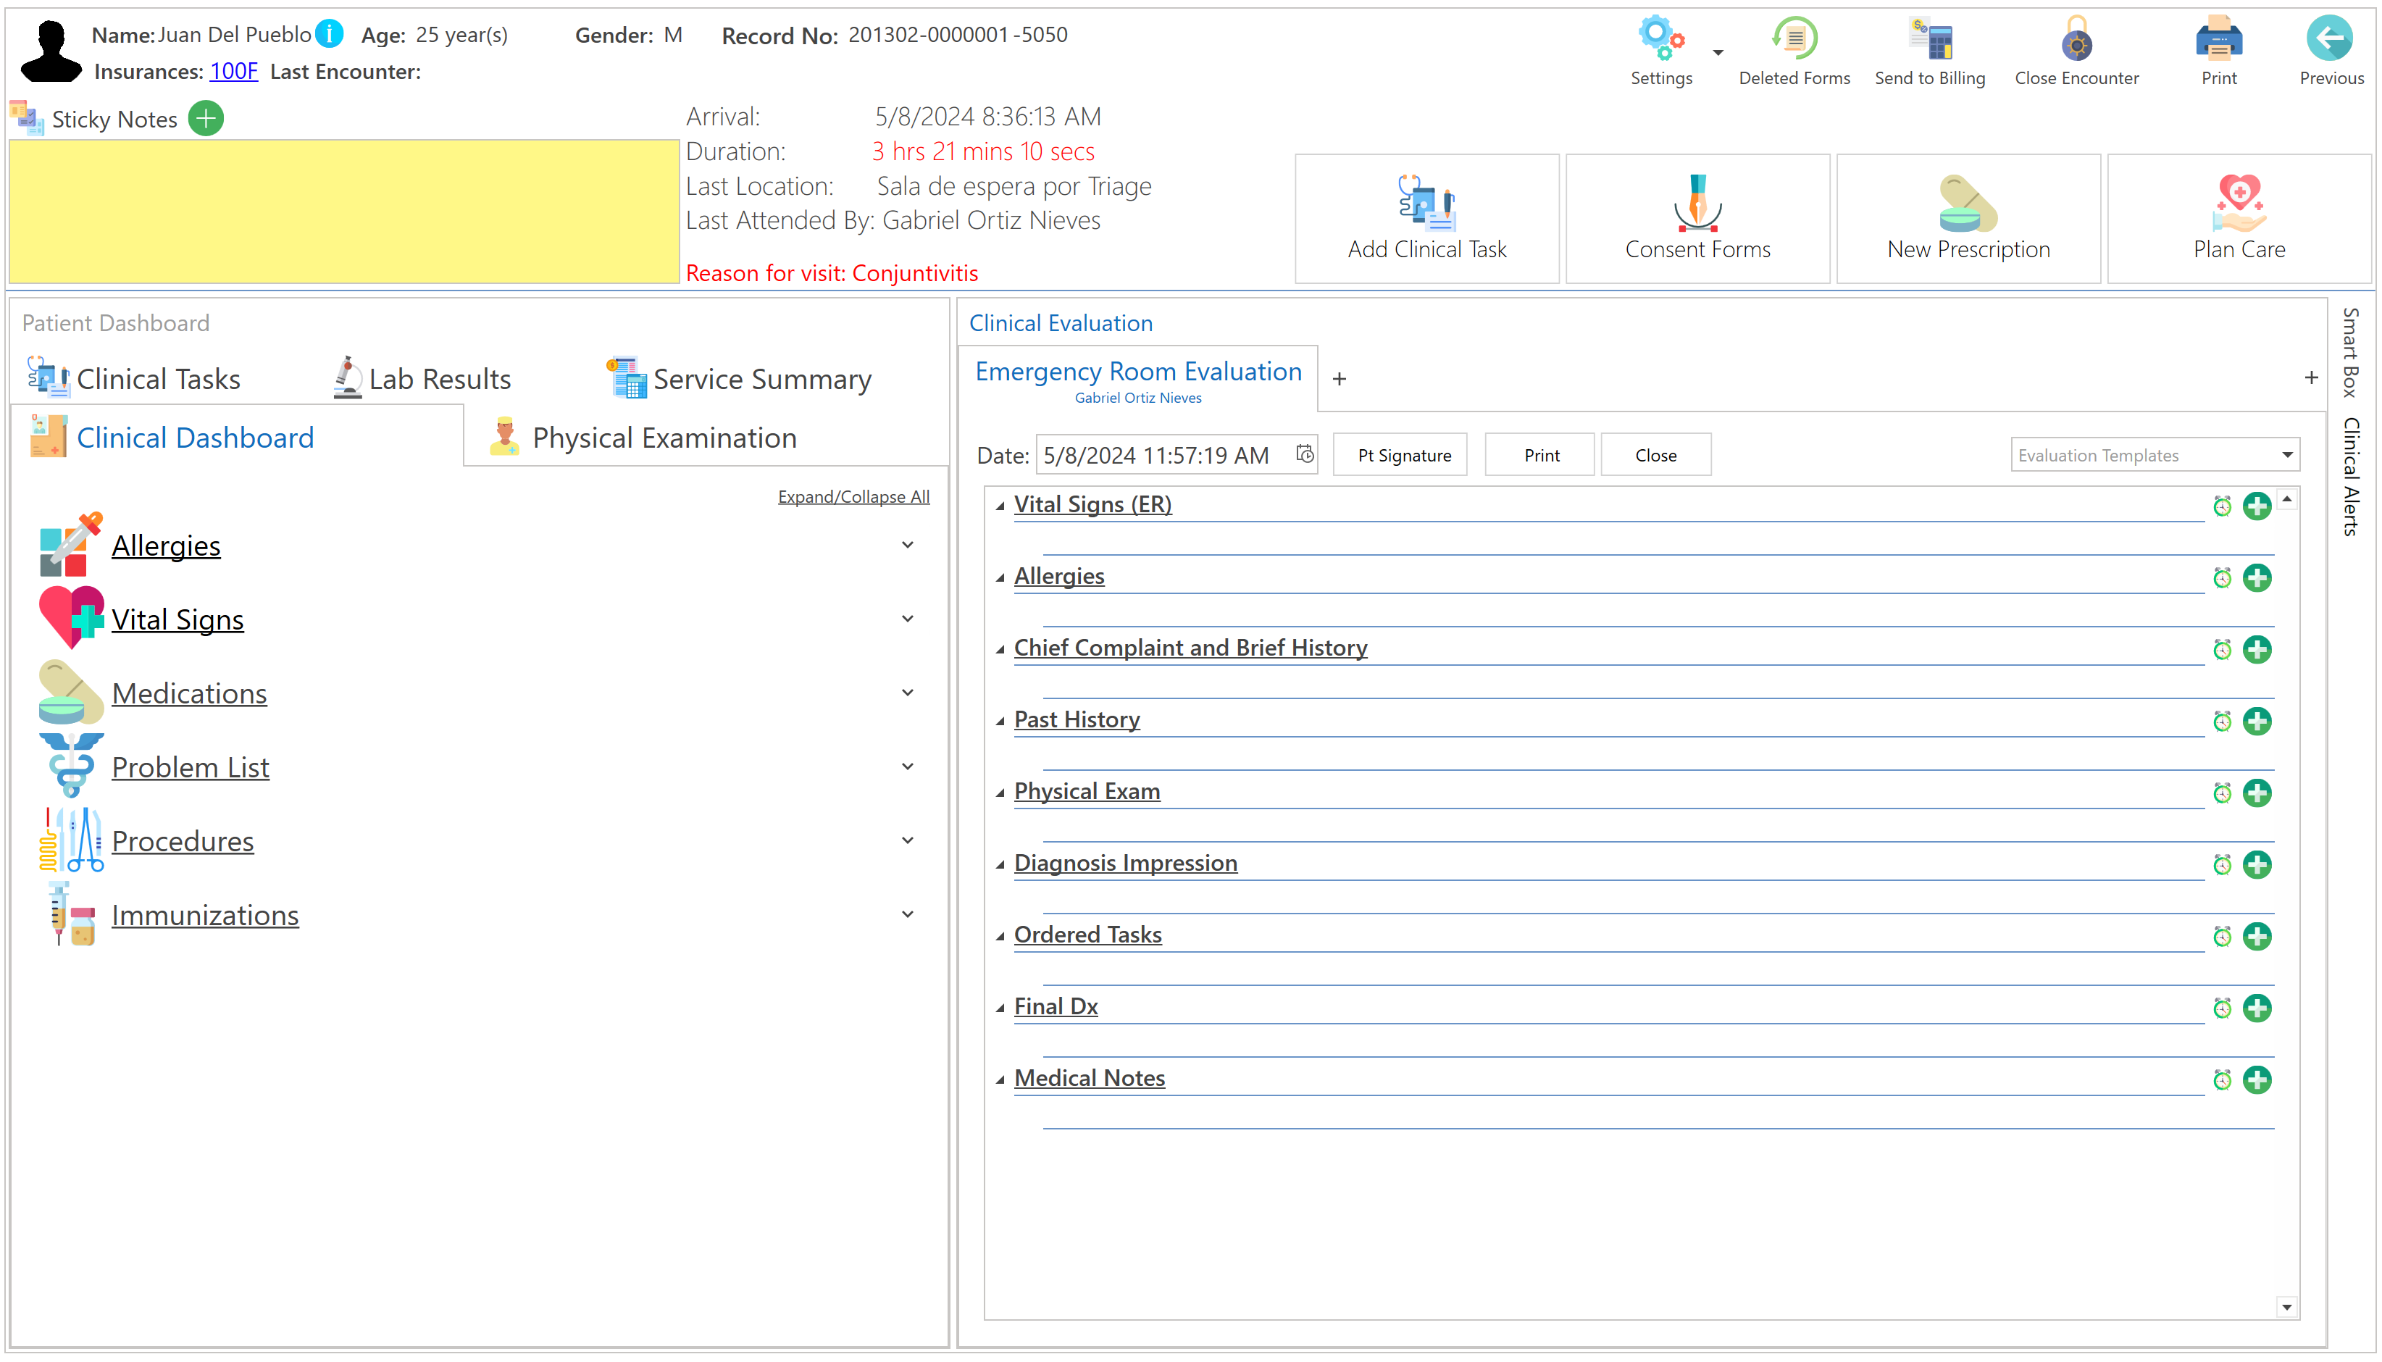Add a new sticky note
This screenshot has width=2382, height=1362.
[x=206, y=119]
